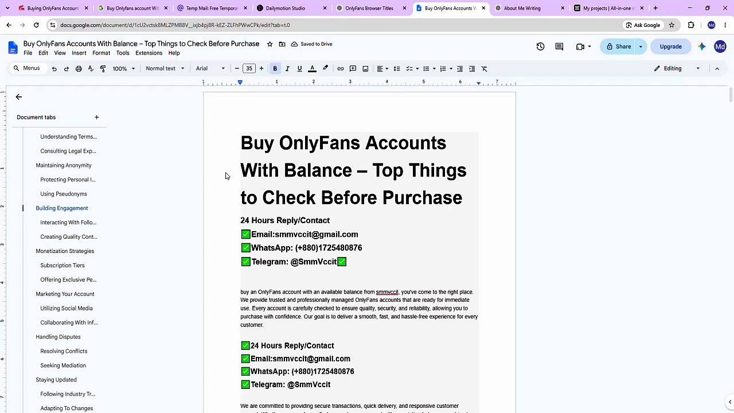The height and width of the screenshot is (413, 734).
Task: Toggle italic formatting
Action: click(x=287, y=69)
